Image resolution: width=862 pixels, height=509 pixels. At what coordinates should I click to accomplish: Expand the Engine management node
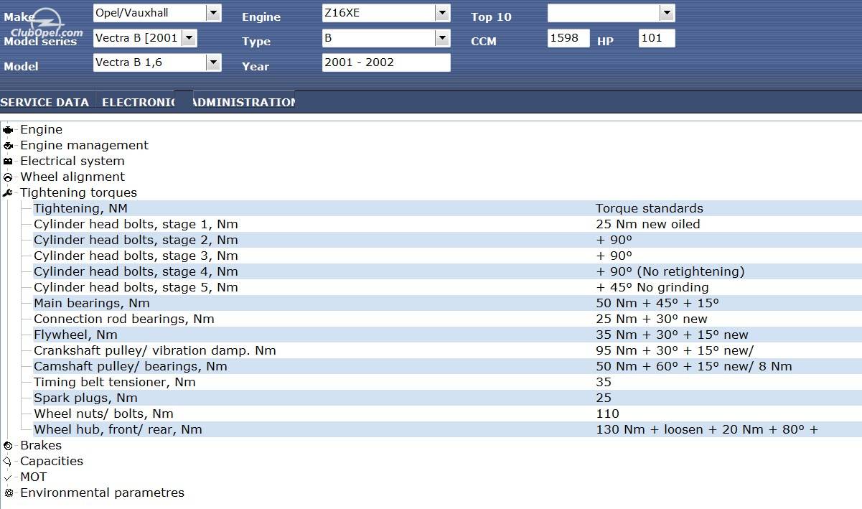click(x=84, y=145)
